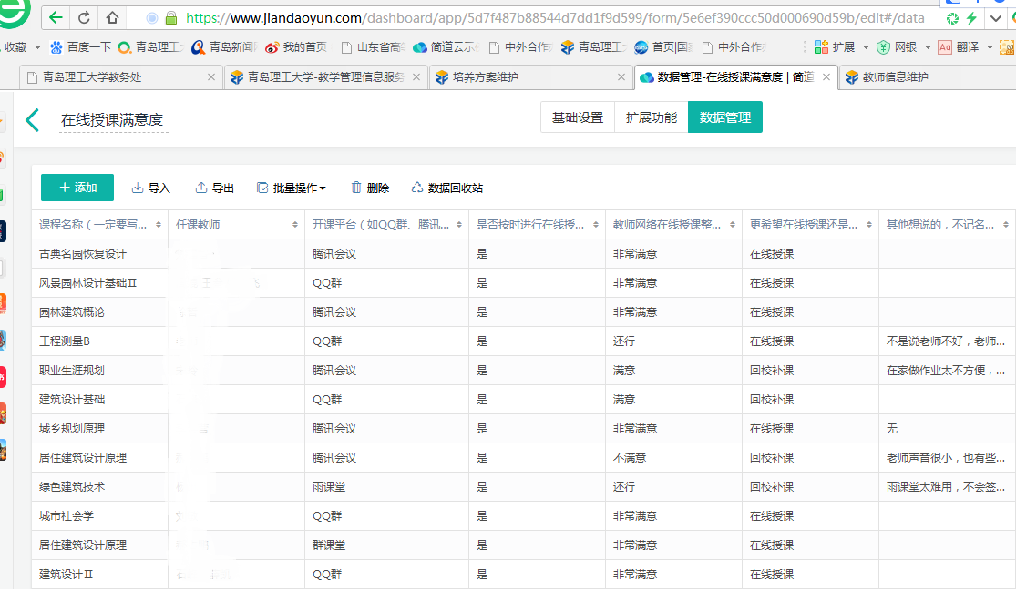
Task: Sort by the 任课教师 column arrows
Action: click(x=295, y=225)
